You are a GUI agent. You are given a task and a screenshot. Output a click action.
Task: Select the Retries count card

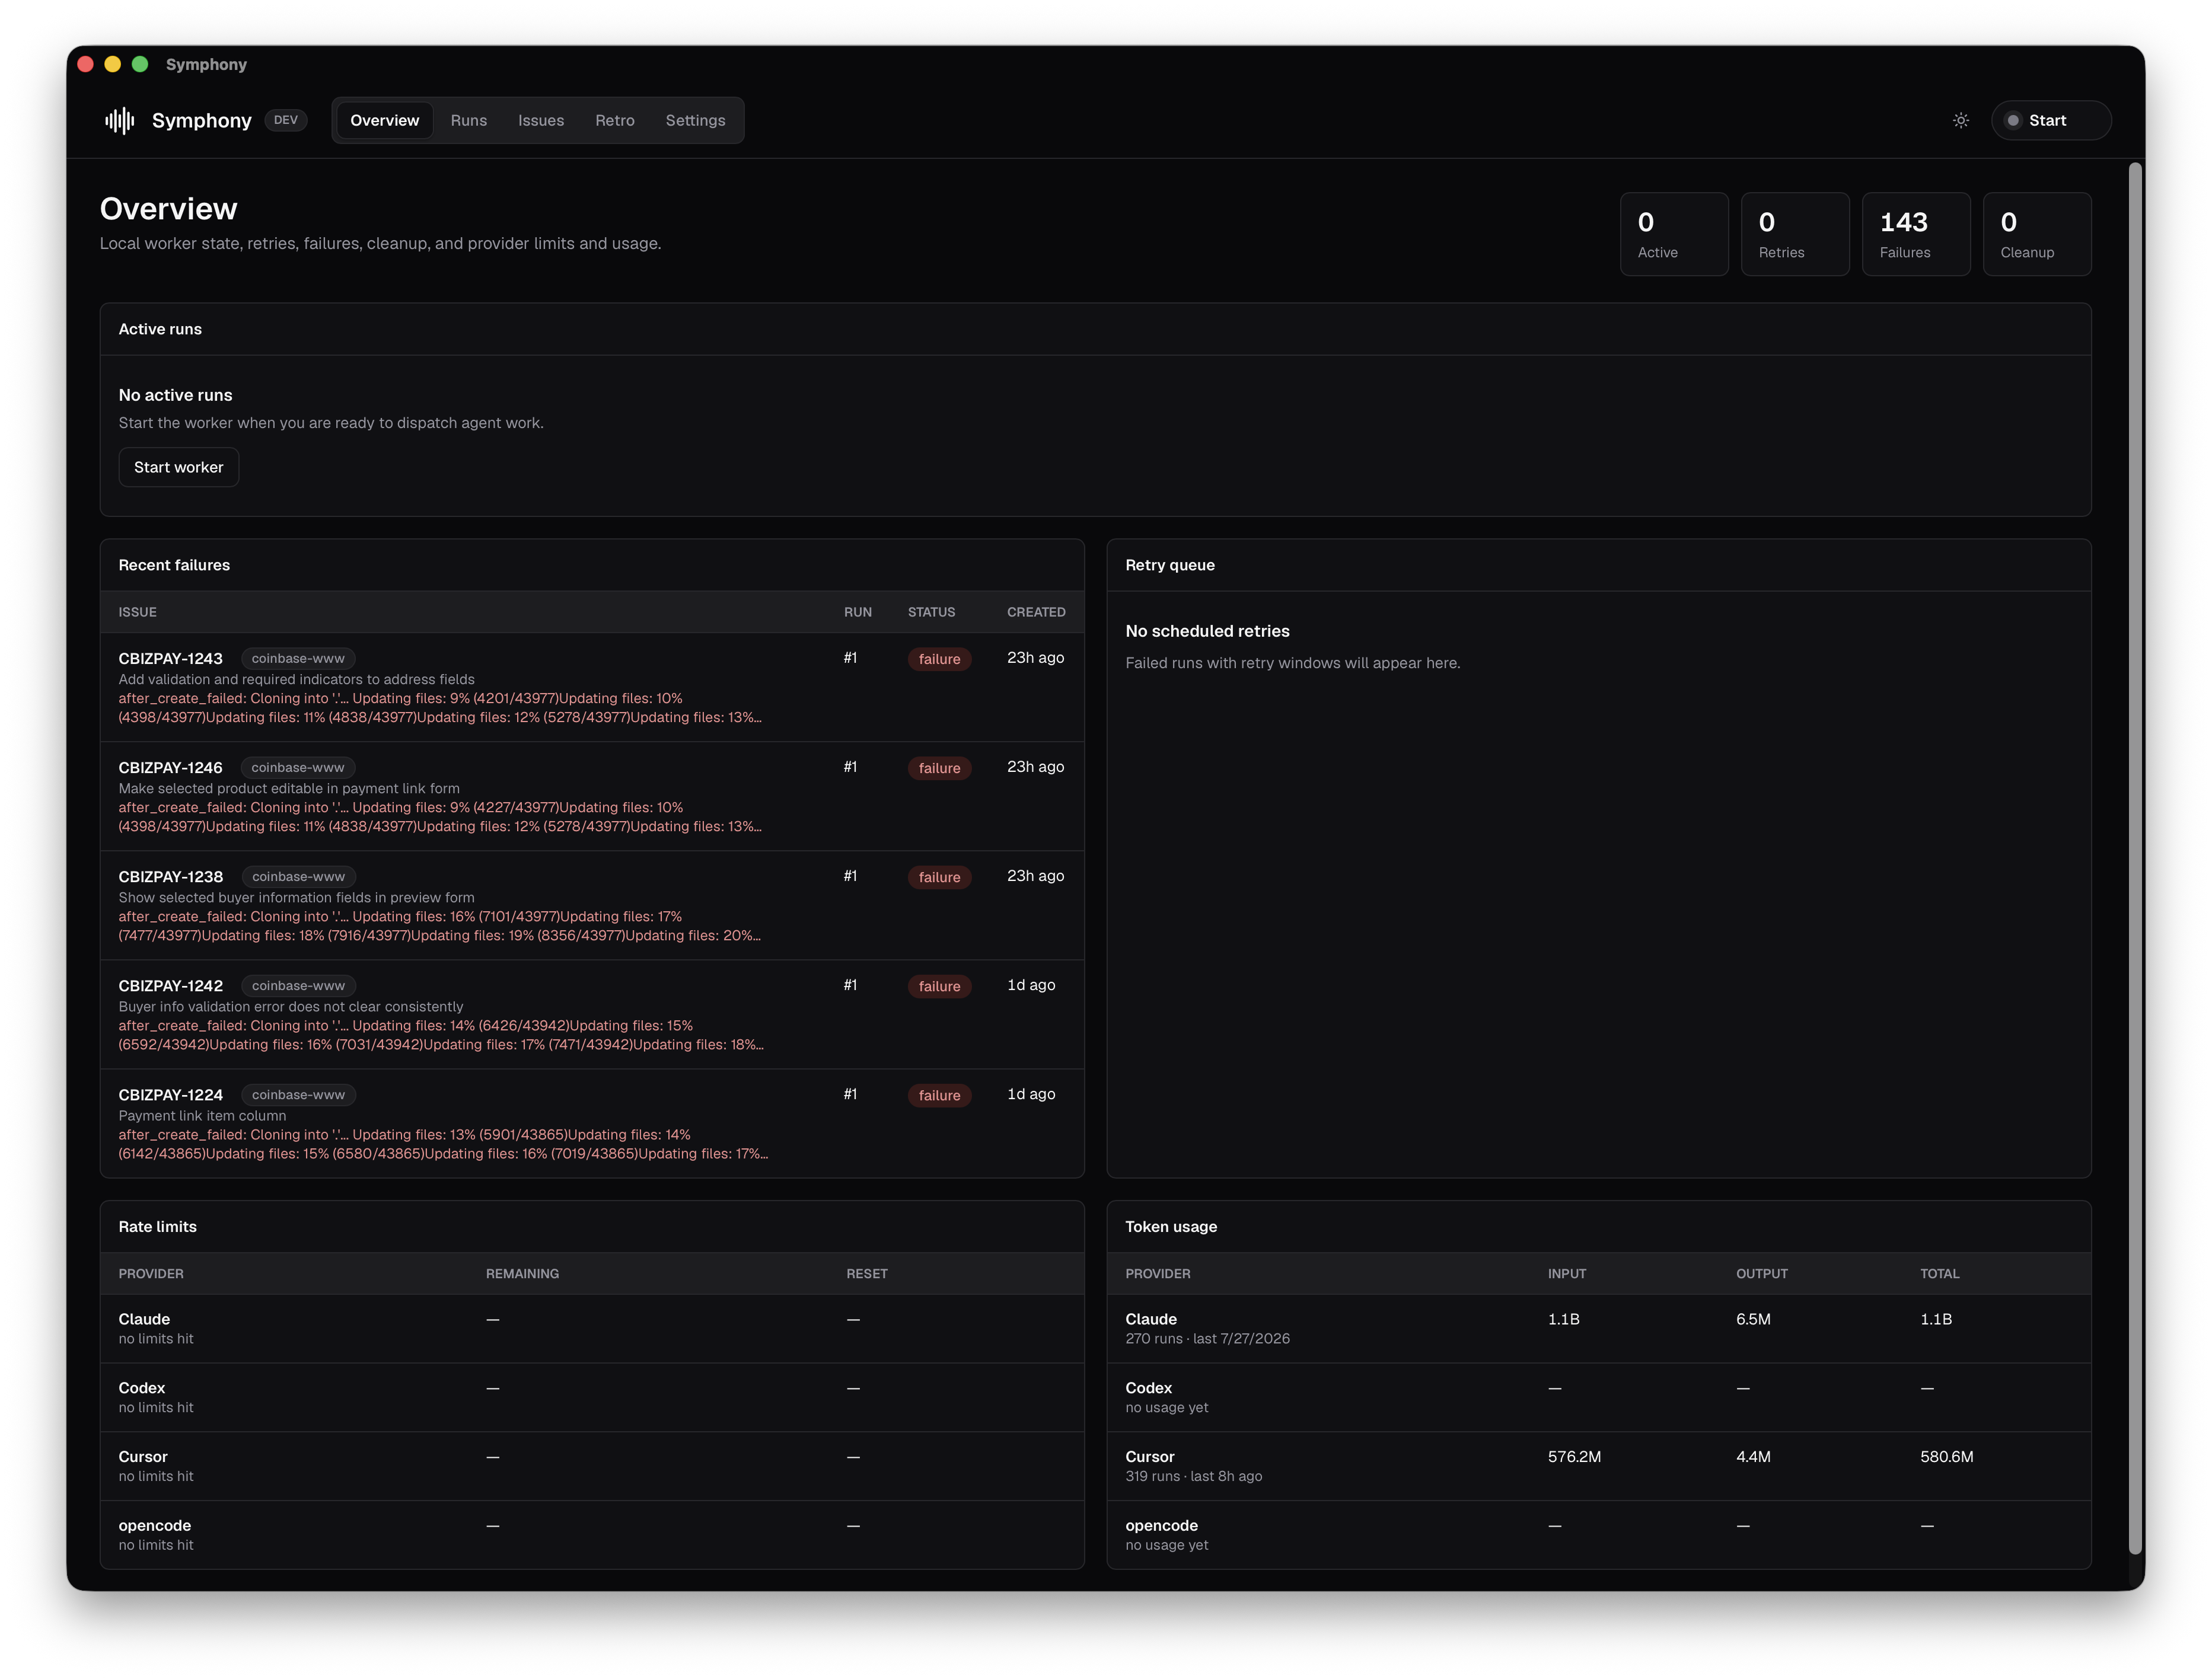(x=1795, y=234)
